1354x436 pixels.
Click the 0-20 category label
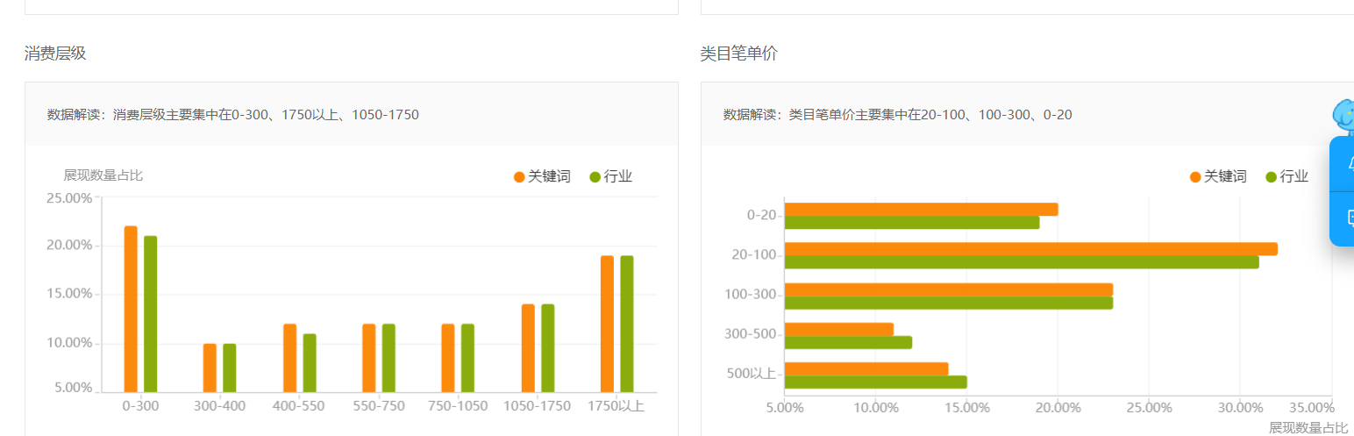[x=762, y=216]
